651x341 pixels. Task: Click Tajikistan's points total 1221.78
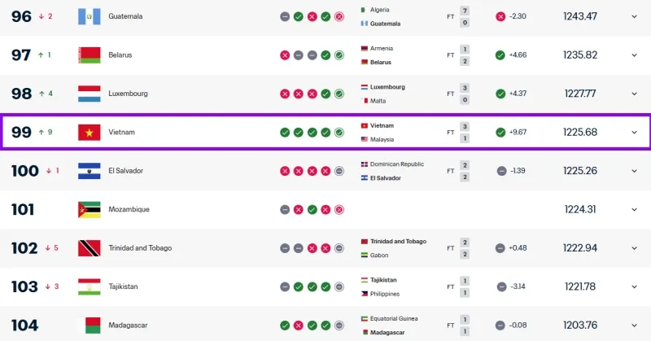coord(579,286)
